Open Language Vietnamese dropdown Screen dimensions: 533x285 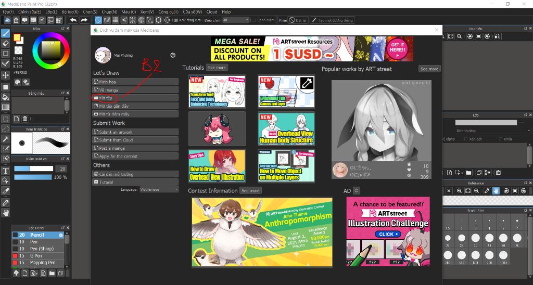(159, 189)
